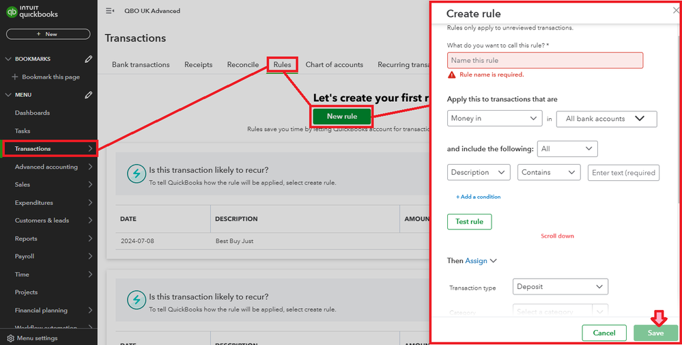Click the Add a condition link
682x345 pixels.
pyautogui.click(x=479, y=197)
